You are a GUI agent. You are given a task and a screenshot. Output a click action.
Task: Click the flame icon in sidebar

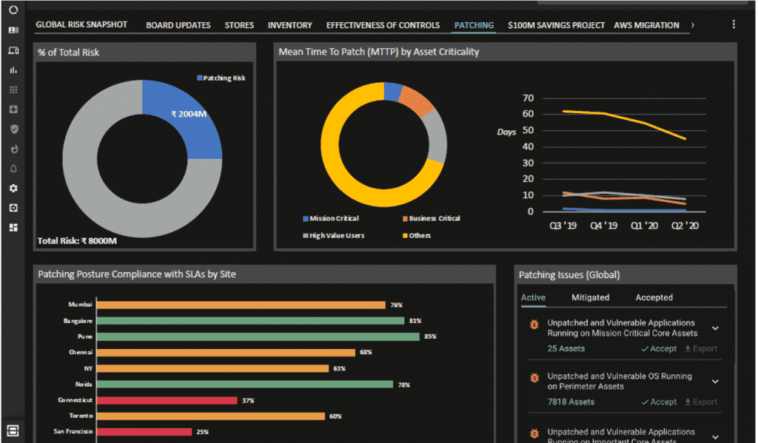13,149
